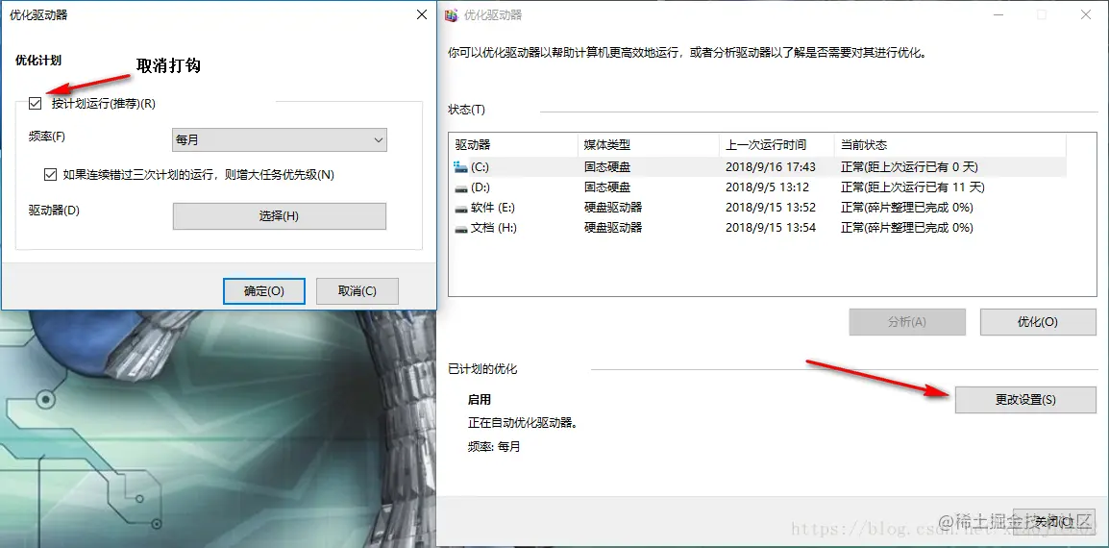Sort by 驱动器 column header
The image size is (1109, 548).
click(513, 144)
